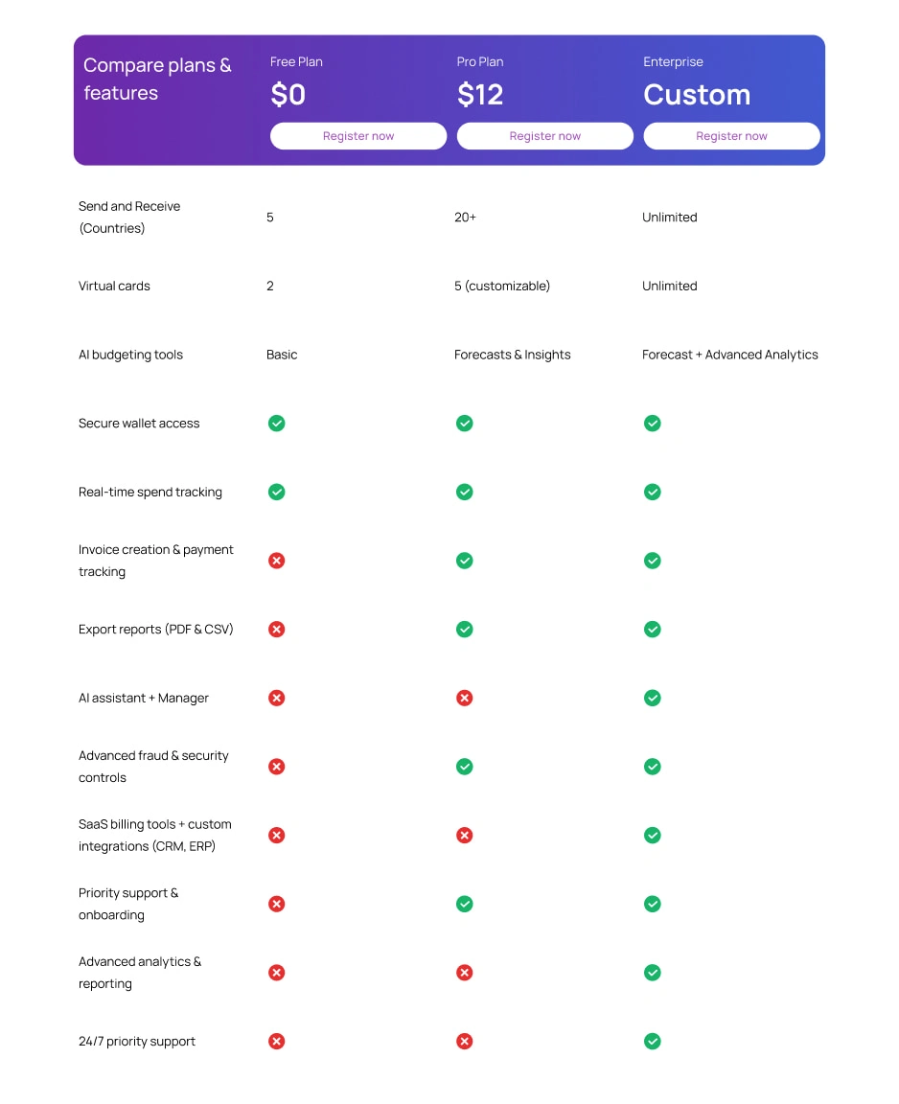Click the Enterprise check for Advanced analytics reporting

[653, 973]
